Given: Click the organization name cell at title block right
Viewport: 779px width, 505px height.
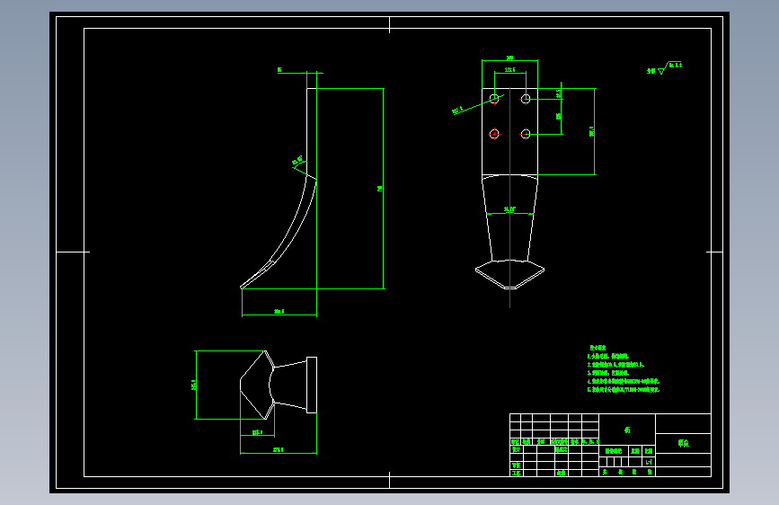Looking at the screenshot, I should pyautogui.click(x=684, y=443).
